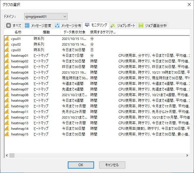Click the horizontal scrollbar right arrow
Screen dimensions: 194x173
[187, 155]
